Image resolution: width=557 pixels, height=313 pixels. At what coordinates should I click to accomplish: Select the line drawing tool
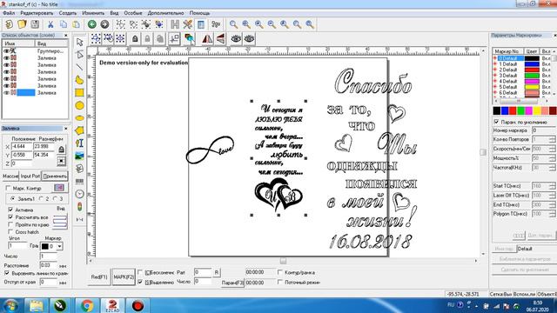coord(79,67)
